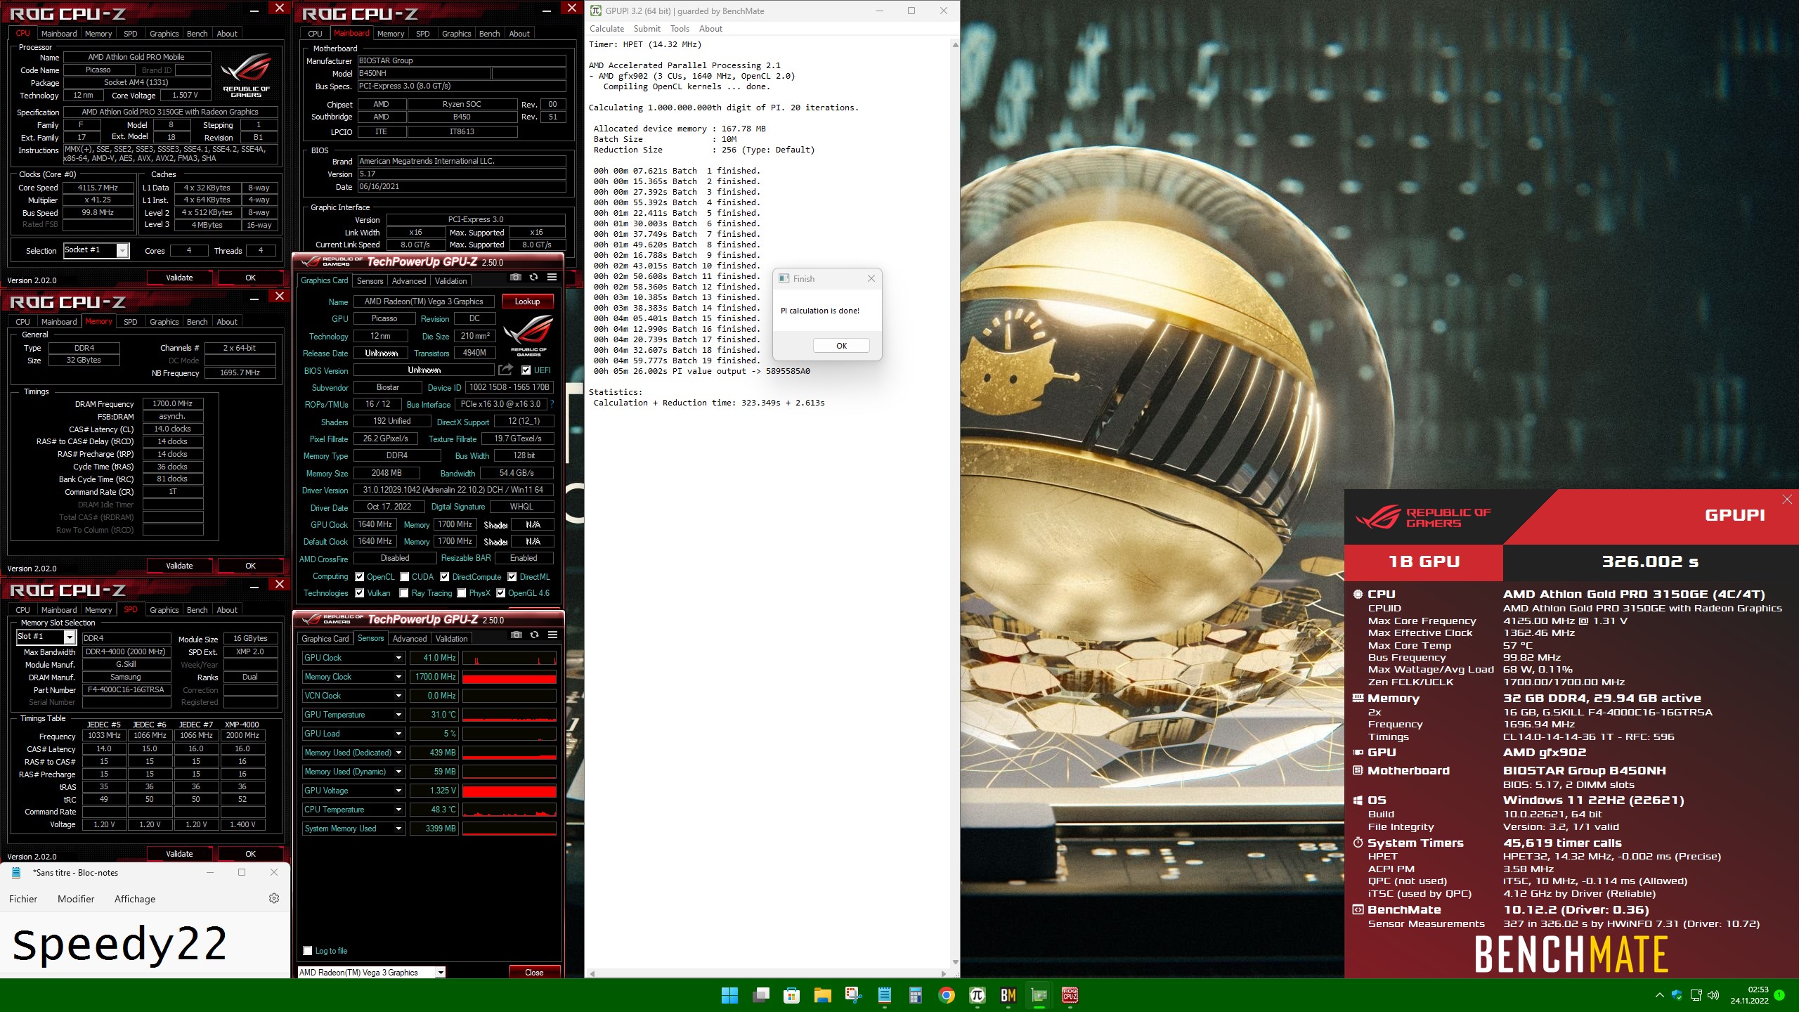Click OK in Finish dialog

click(841, 346)
